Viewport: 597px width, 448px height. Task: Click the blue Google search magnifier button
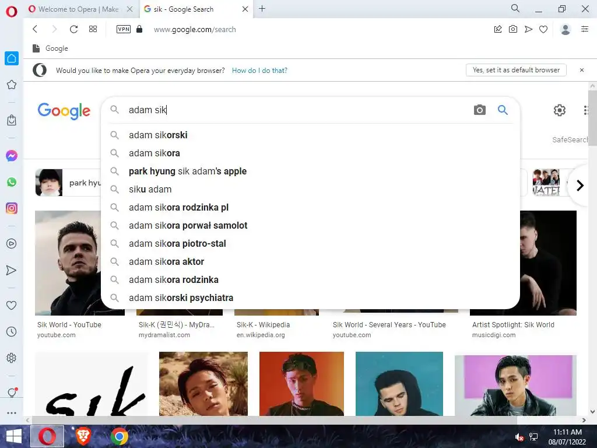click(x=503, y=110)
